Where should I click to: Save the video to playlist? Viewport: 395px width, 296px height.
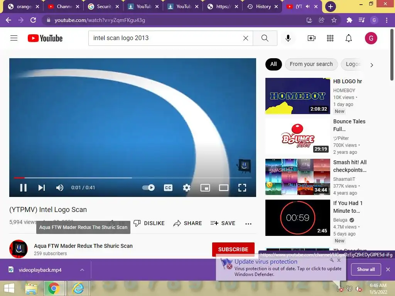point(223,223)
